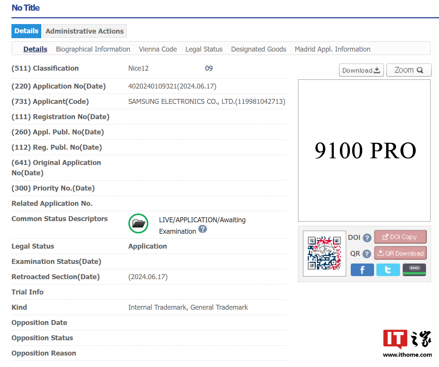Click the Opposition Status label
Viewport: 439px width, 367px height.
click(42, 338)
